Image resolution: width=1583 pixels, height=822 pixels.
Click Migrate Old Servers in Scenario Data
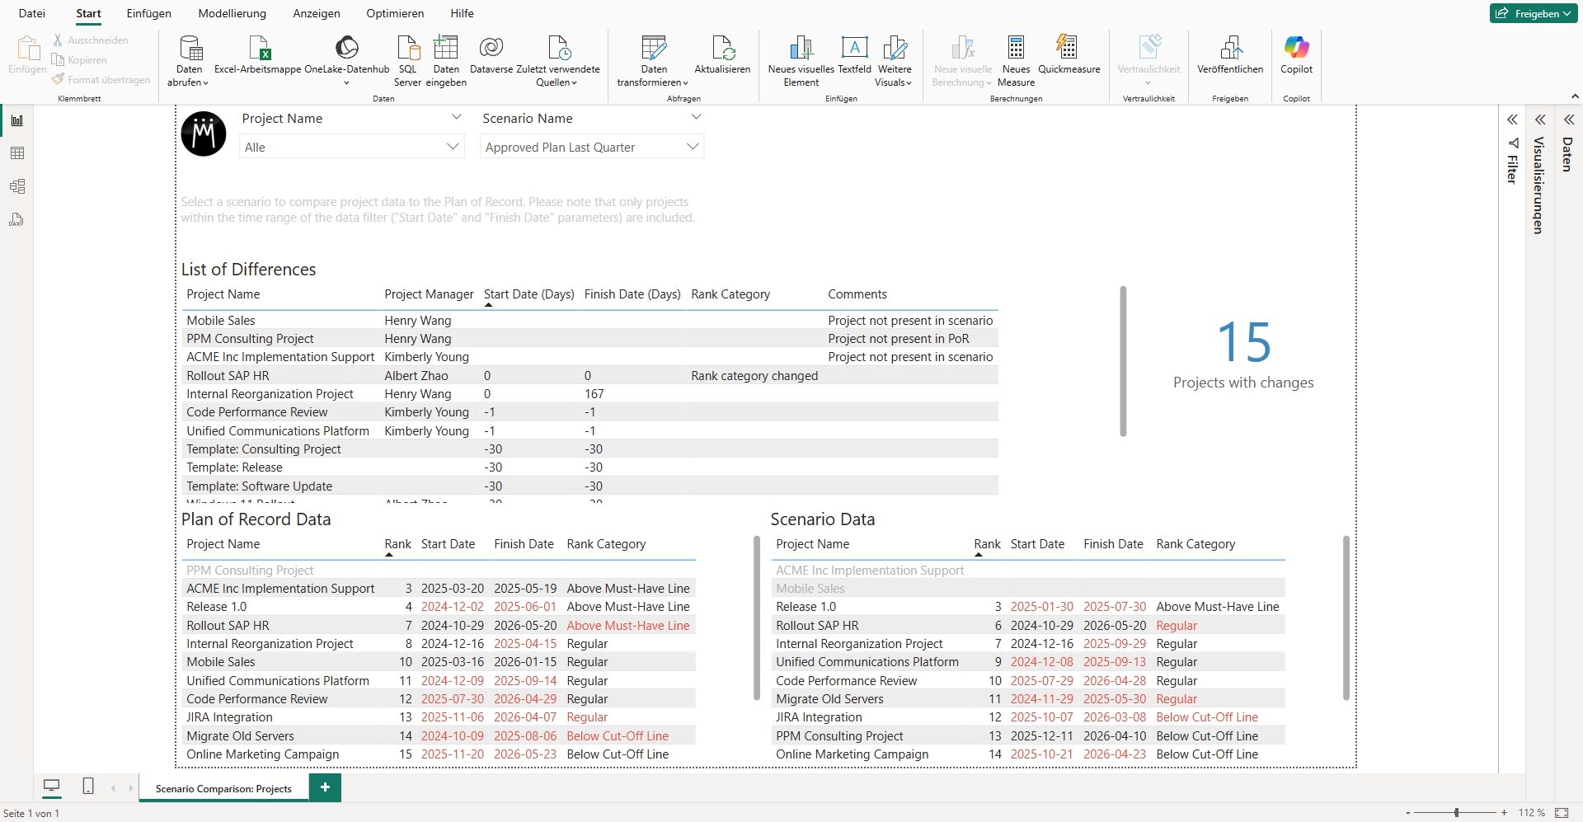[829, 699]
